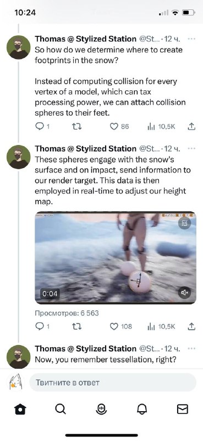
Task: Open more options on the tessellation tweet
Action: (191, 348)
